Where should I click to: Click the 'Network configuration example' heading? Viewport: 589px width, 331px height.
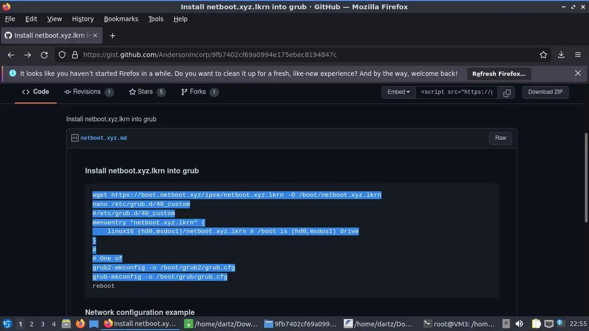pos(140,312)
